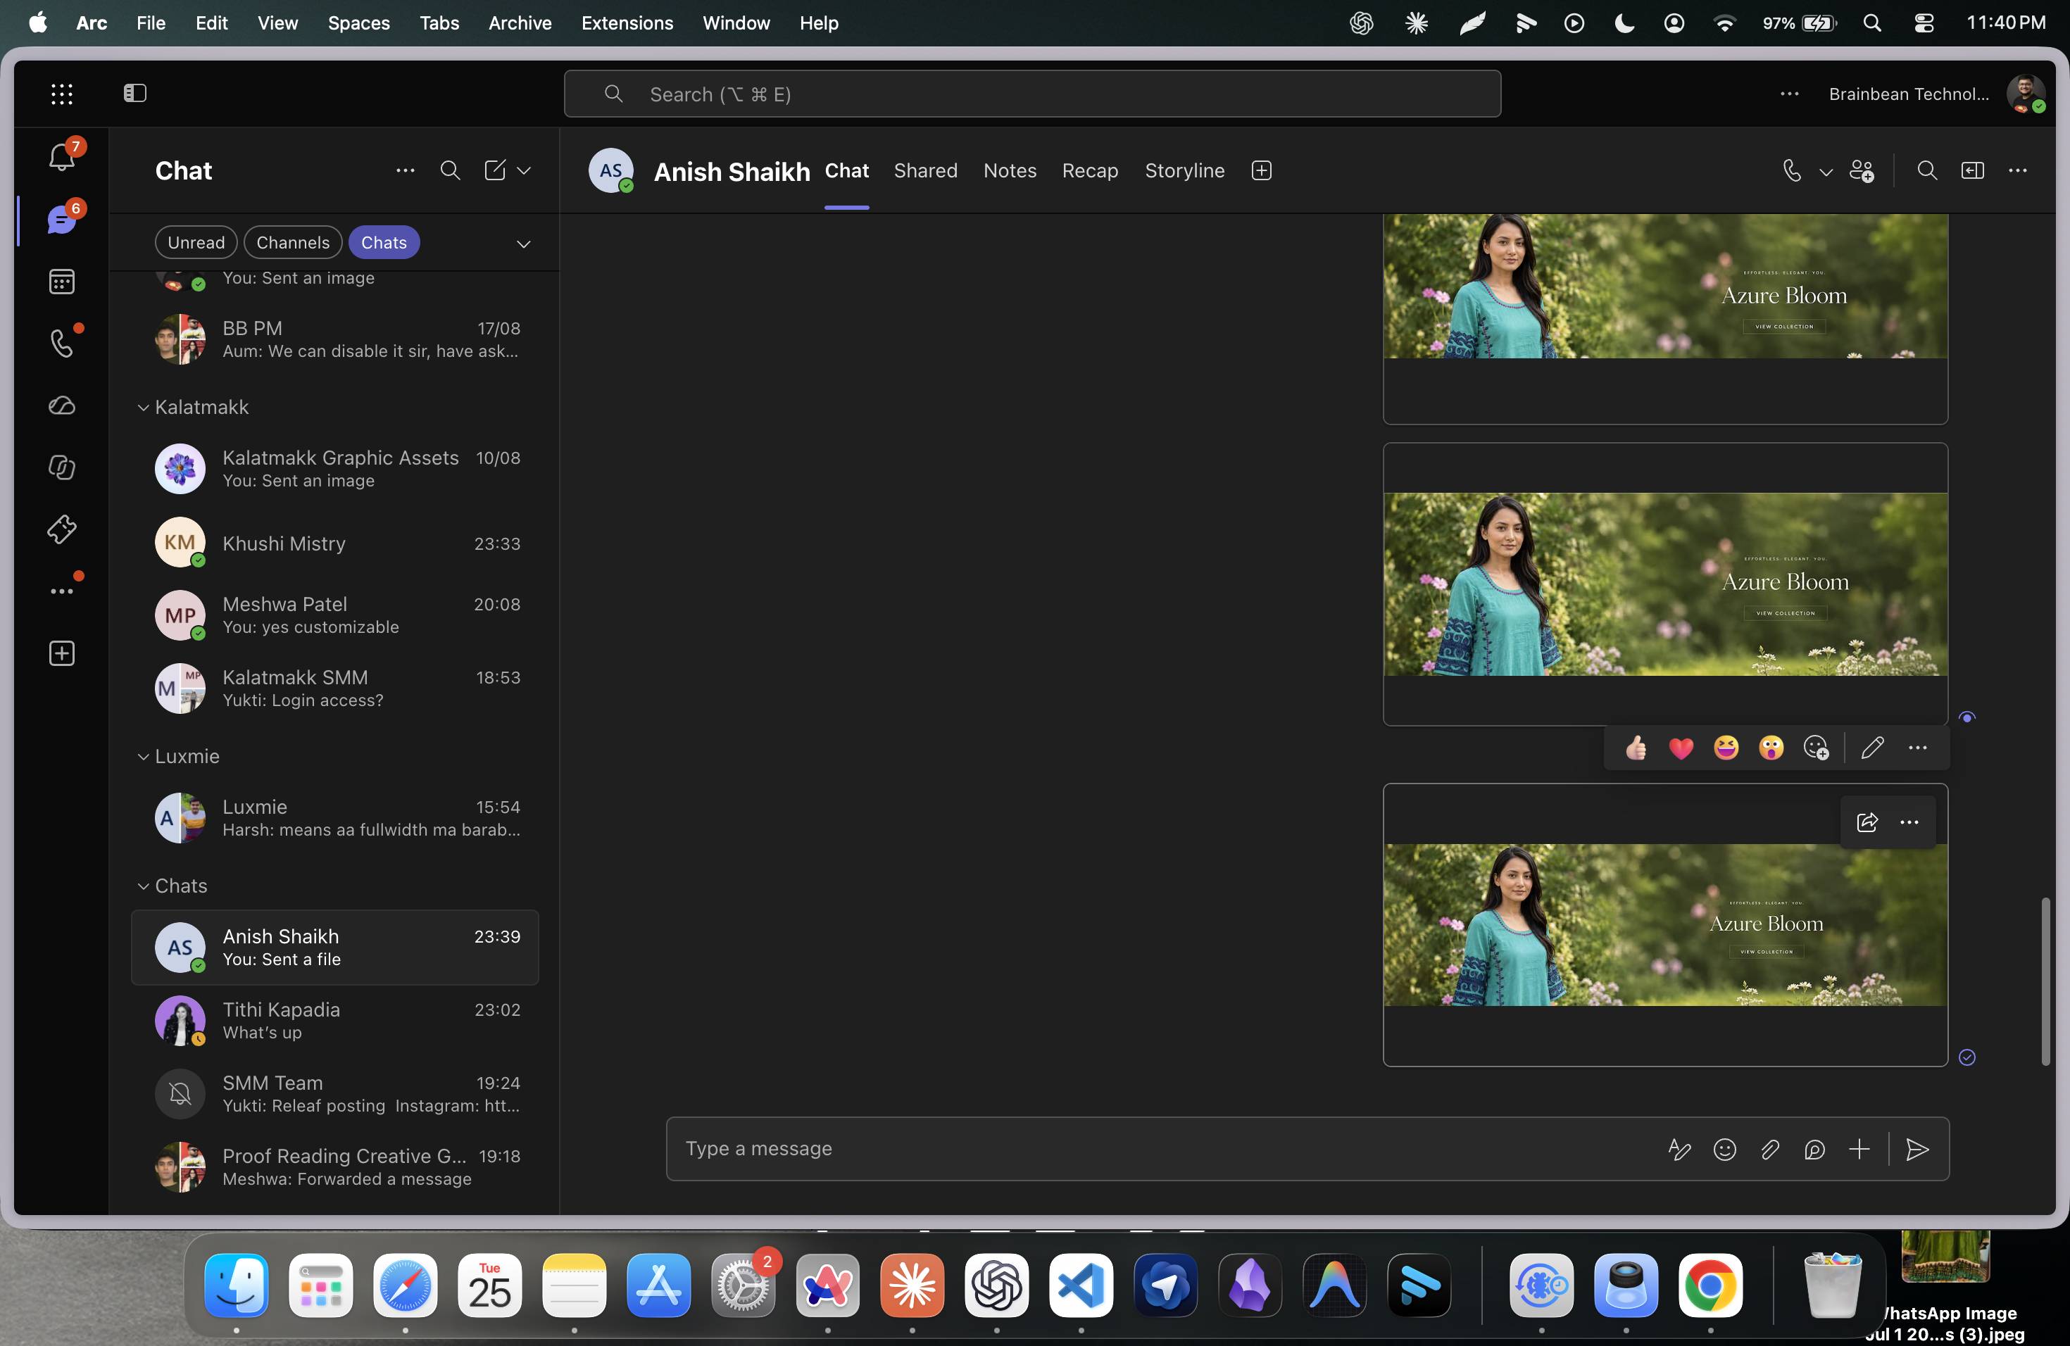The height and width of the screenshot is (1346, 2070).
Task: Add people to this chat
Action: (x=1862, y=171)
